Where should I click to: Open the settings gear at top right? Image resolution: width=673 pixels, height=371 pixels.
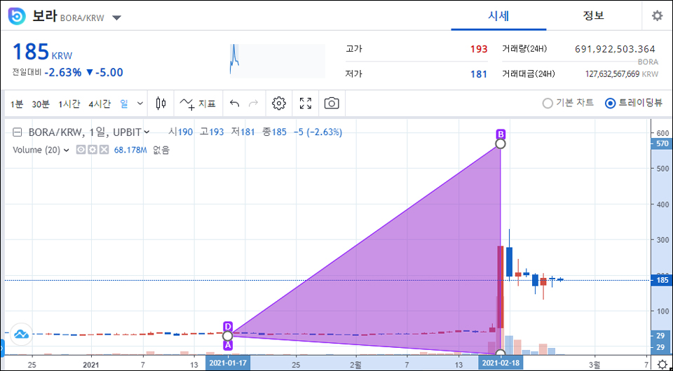click(657, 16)
